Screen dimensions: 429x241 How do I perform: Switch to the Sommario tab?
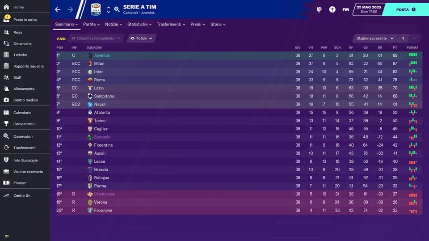point(66,25)
